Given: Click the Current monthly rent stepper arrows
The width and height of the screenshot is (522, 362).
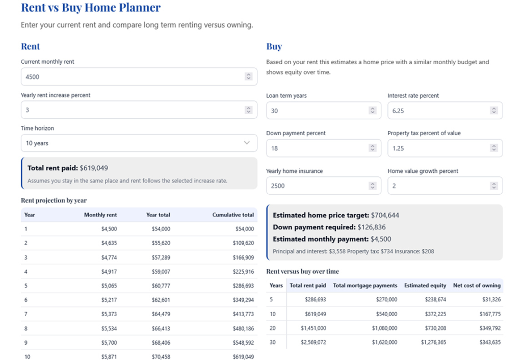Looking at the screenshot, I should 248,76.
